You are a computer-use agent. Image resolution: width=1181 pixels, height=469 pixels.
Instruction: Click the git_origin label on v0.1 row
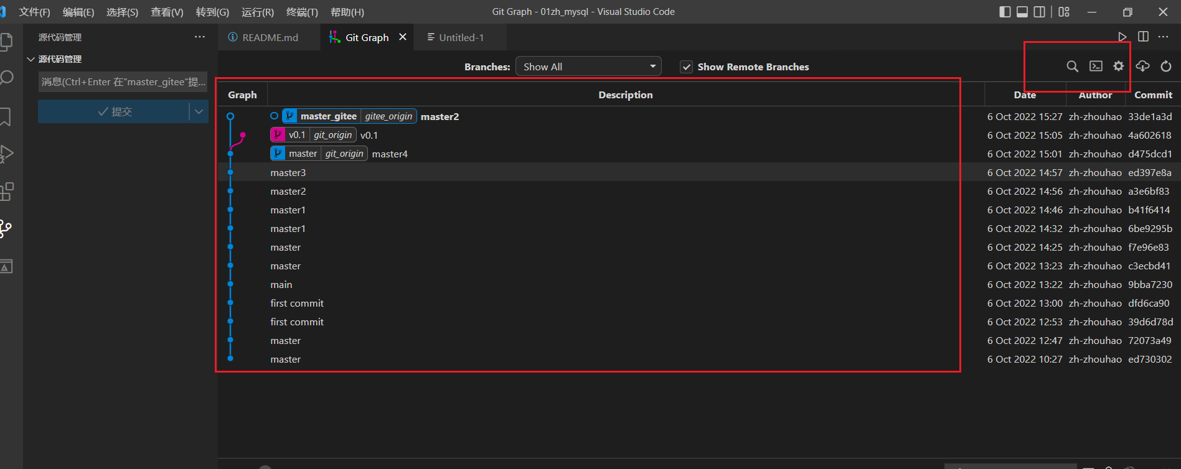(x=332, y=135)
